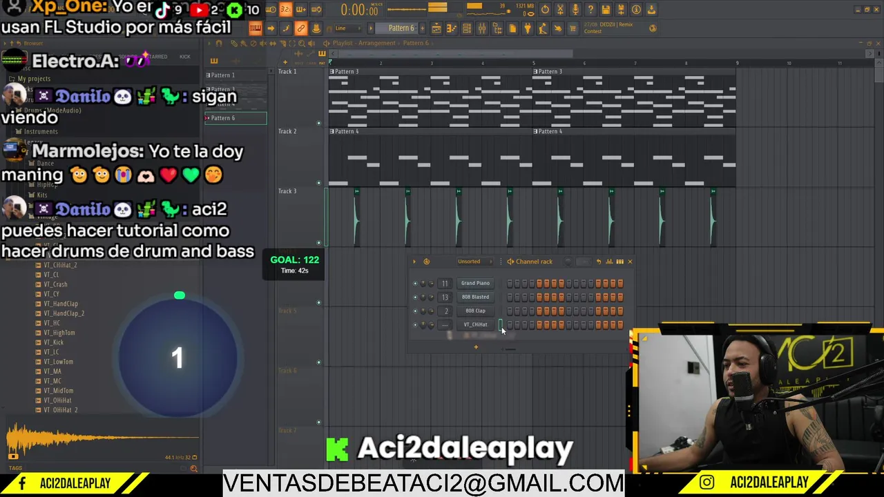Click the download content icon in top toolbar

tap(651, 10)
